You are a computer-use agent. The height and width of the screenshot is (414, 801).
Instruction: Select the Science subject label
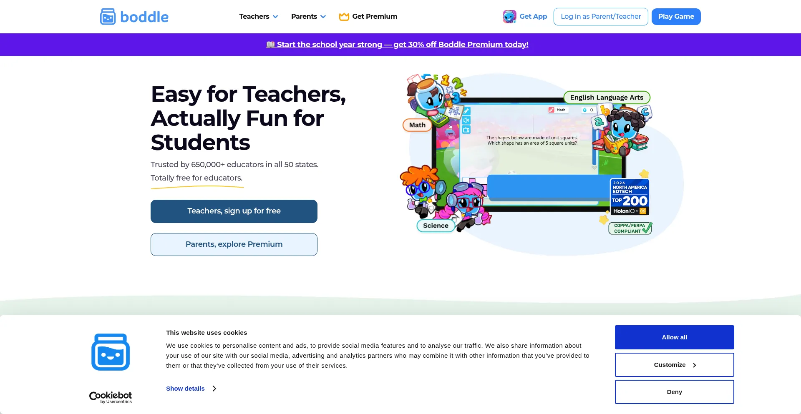click(436, 226)
